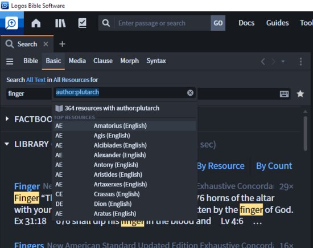Choose Aratus (English) suggestion
The height and width of the screenshot is (248, 313).
[125, 214]
